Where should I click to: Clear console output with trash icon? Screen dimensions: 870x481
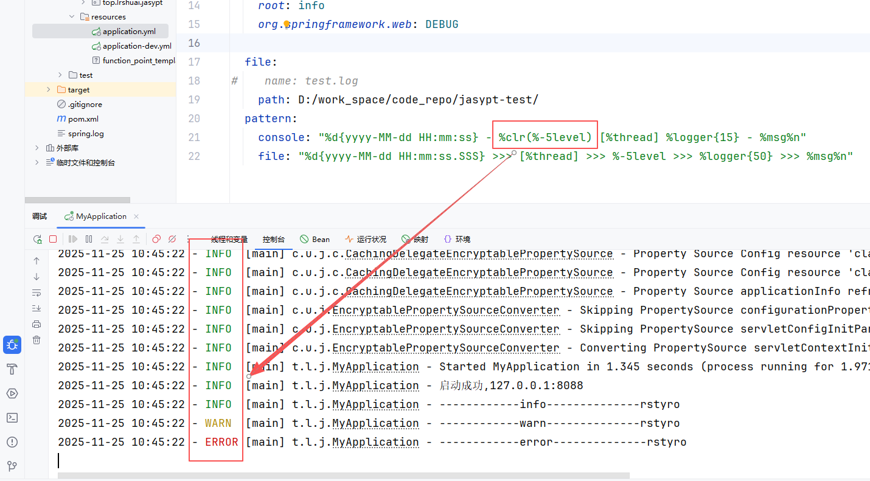37,340
